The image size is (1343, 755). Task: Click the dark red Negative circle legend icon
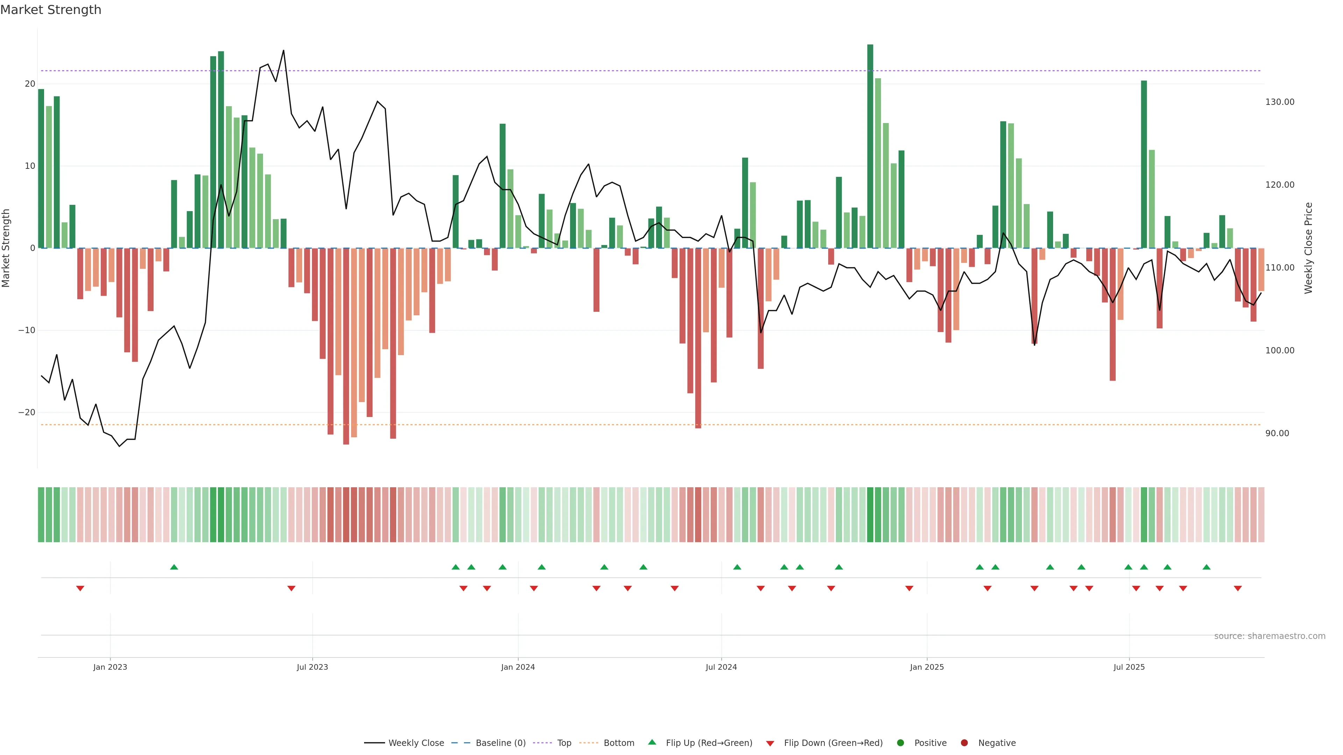click(x=964, y=743)
